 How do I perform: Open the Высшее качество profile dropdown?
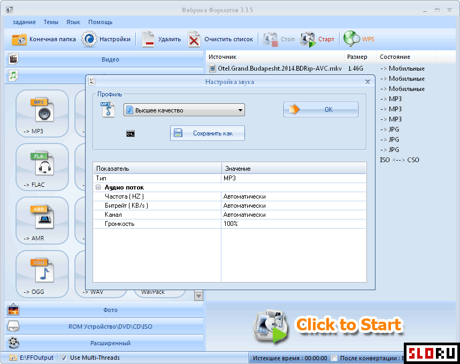coord(184,110)
